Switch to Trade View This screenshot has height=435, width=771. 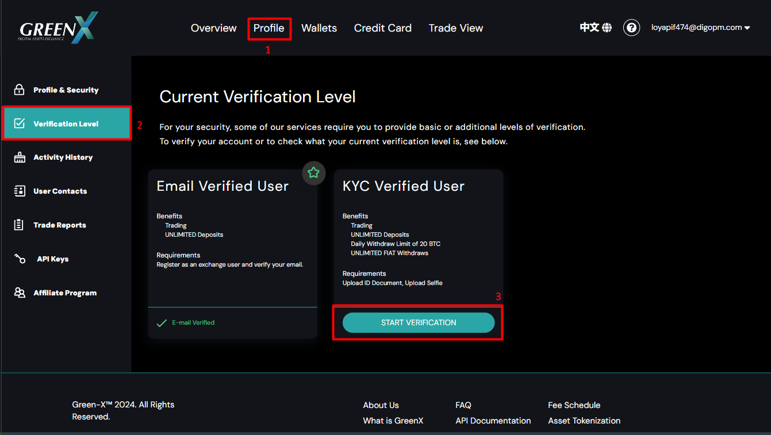[456, 28]
